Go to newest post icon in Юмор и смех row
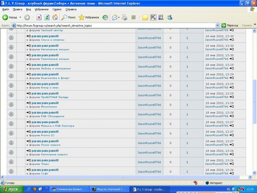Screen dimensions: 257x193 click(x=28, y=84)
